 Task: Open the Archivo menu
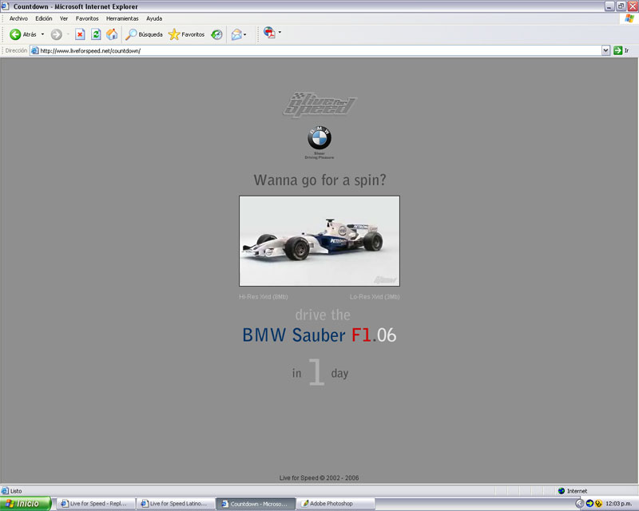click(x=18, y=18)
